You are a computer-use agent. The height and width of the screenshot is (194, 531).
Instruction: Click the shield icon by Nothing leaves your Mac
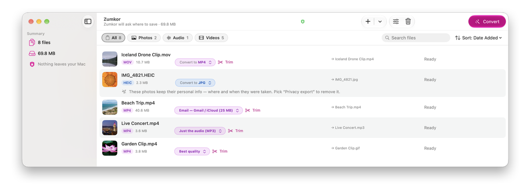[x=32, y=64]
